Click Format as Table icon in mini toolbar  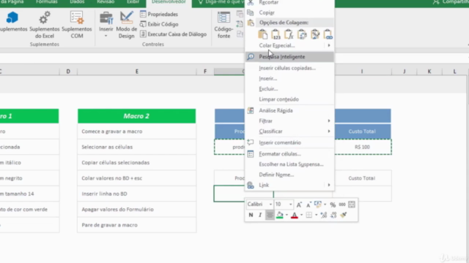pyautogui.click(x=352, y=205)
